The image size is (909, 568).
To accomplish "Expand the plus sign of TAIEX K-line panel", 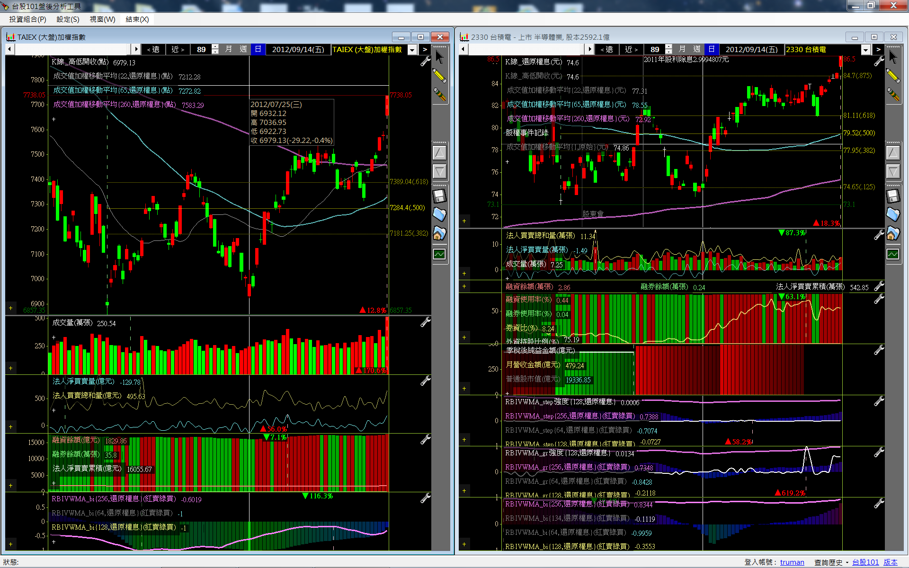I will (x=10, y=308).
